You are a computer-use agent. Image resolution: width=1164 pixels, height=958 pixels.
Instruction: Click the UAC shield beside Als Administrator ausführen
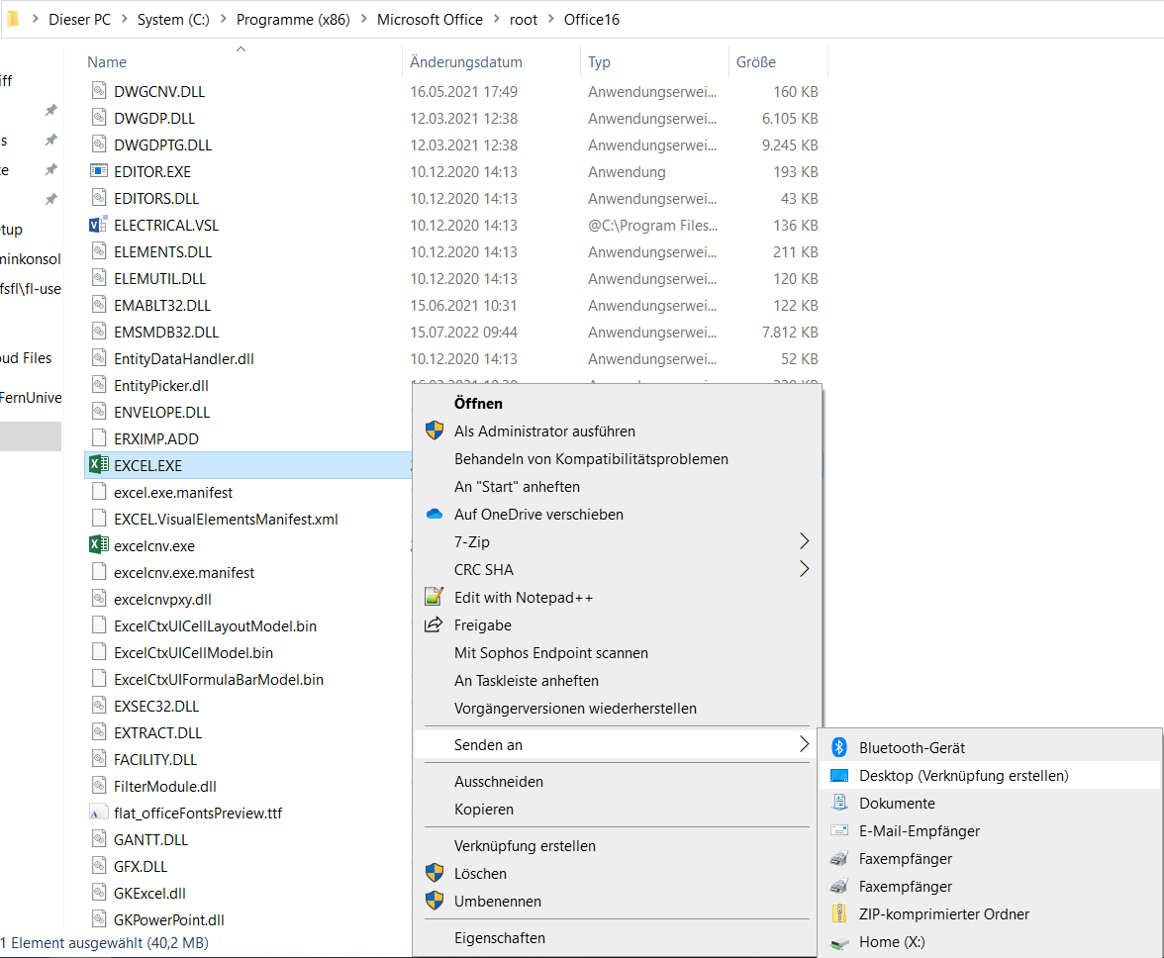tap(433, 431)
